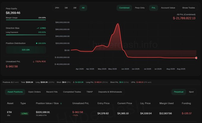The width and height of the screenshot is (202, 123).
Task: Click the Margin Usage progress bar
Action: coord(26,20)
